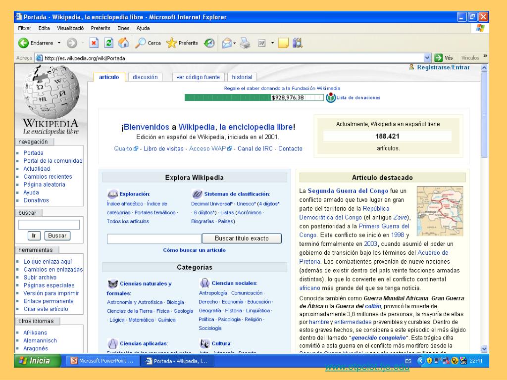507x380 pixels.
Task: Click the page scrollbar down arrow
Action: pos(484,349)
